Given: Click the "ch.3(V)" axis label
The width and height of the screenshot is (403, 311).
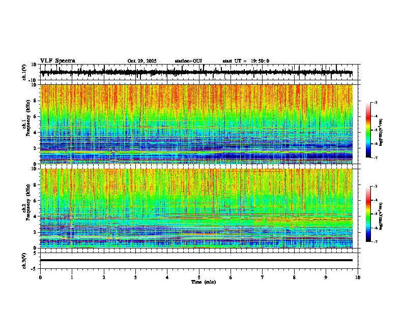Looking at the screenshot, I should pos(24,261).
